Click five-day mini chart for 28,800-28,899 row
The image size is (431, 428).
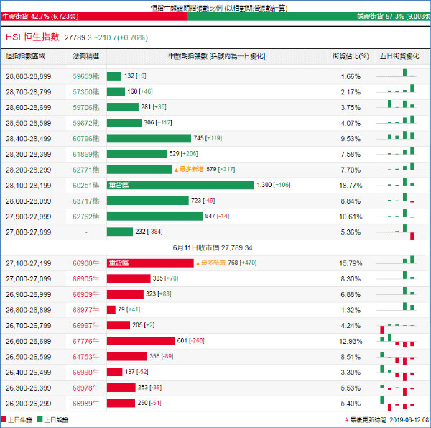click(397, 73)
